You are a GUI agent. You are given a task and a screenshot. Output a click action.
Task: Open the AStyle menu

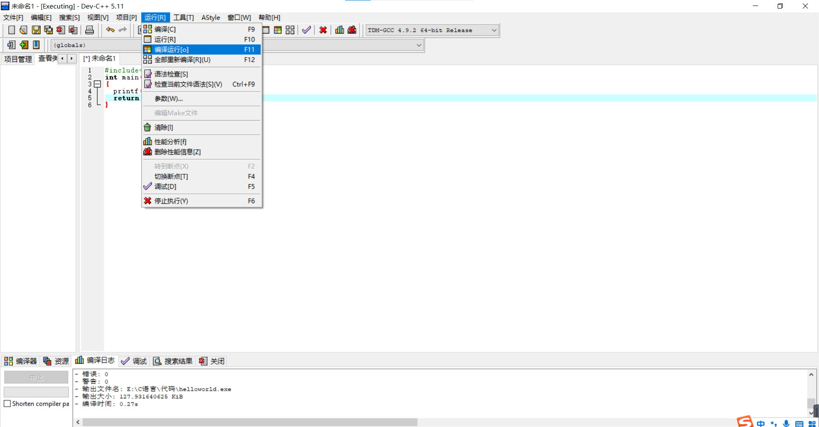[x=211, y=17]
